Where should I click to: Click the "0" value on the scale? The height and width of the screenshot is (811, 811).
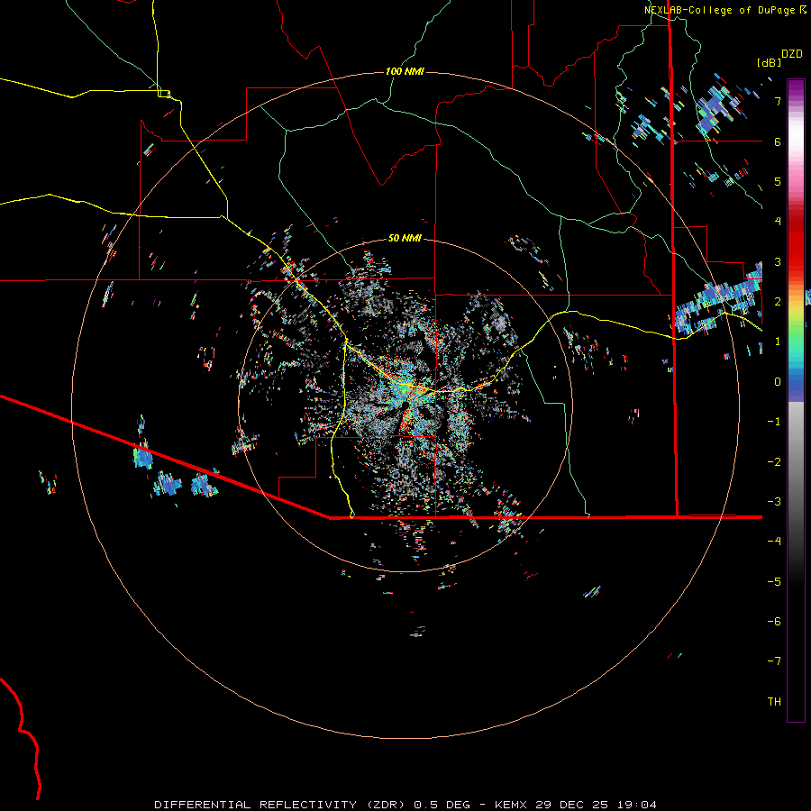point(778,382)
